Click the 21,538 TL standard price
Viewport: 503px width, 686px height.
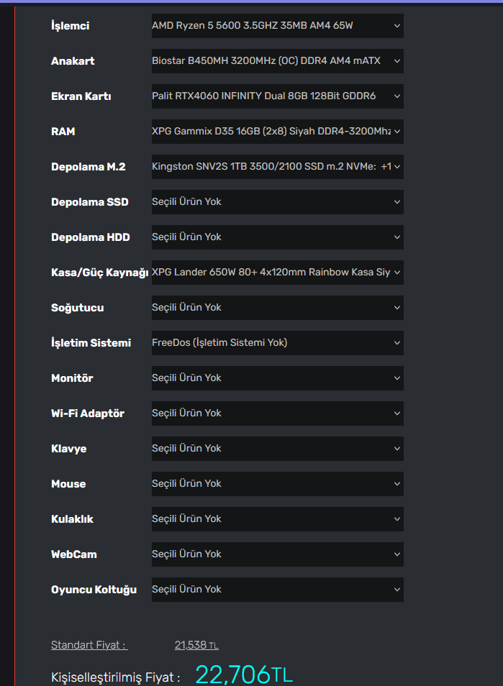(196, 645)
